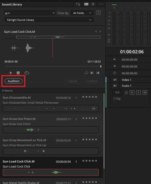Rate Gun Drop Movement or Pick.M stars
Image resolution: width=151 pixels, height=184 pixels.
[90, 140]
